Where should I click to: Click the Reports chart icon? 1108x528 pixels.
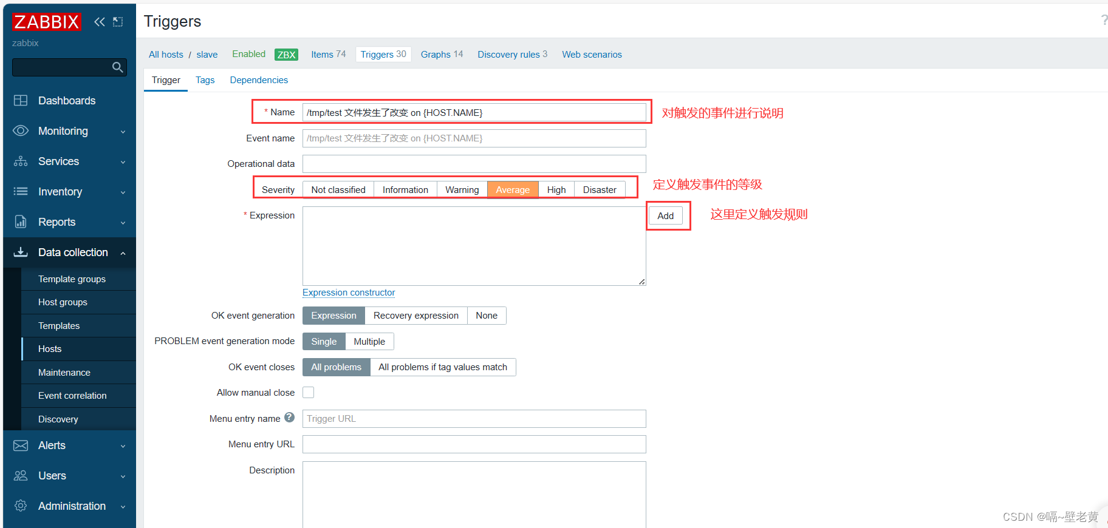click(x=21, y=222)
